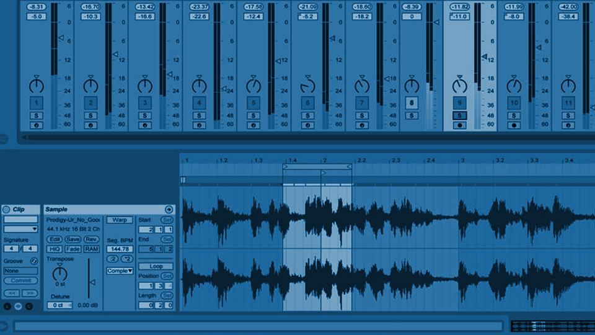The height and width of the screenshot is (335, 595).
Task: Click the volume fader handle on track 1
Action: (61, 38)
